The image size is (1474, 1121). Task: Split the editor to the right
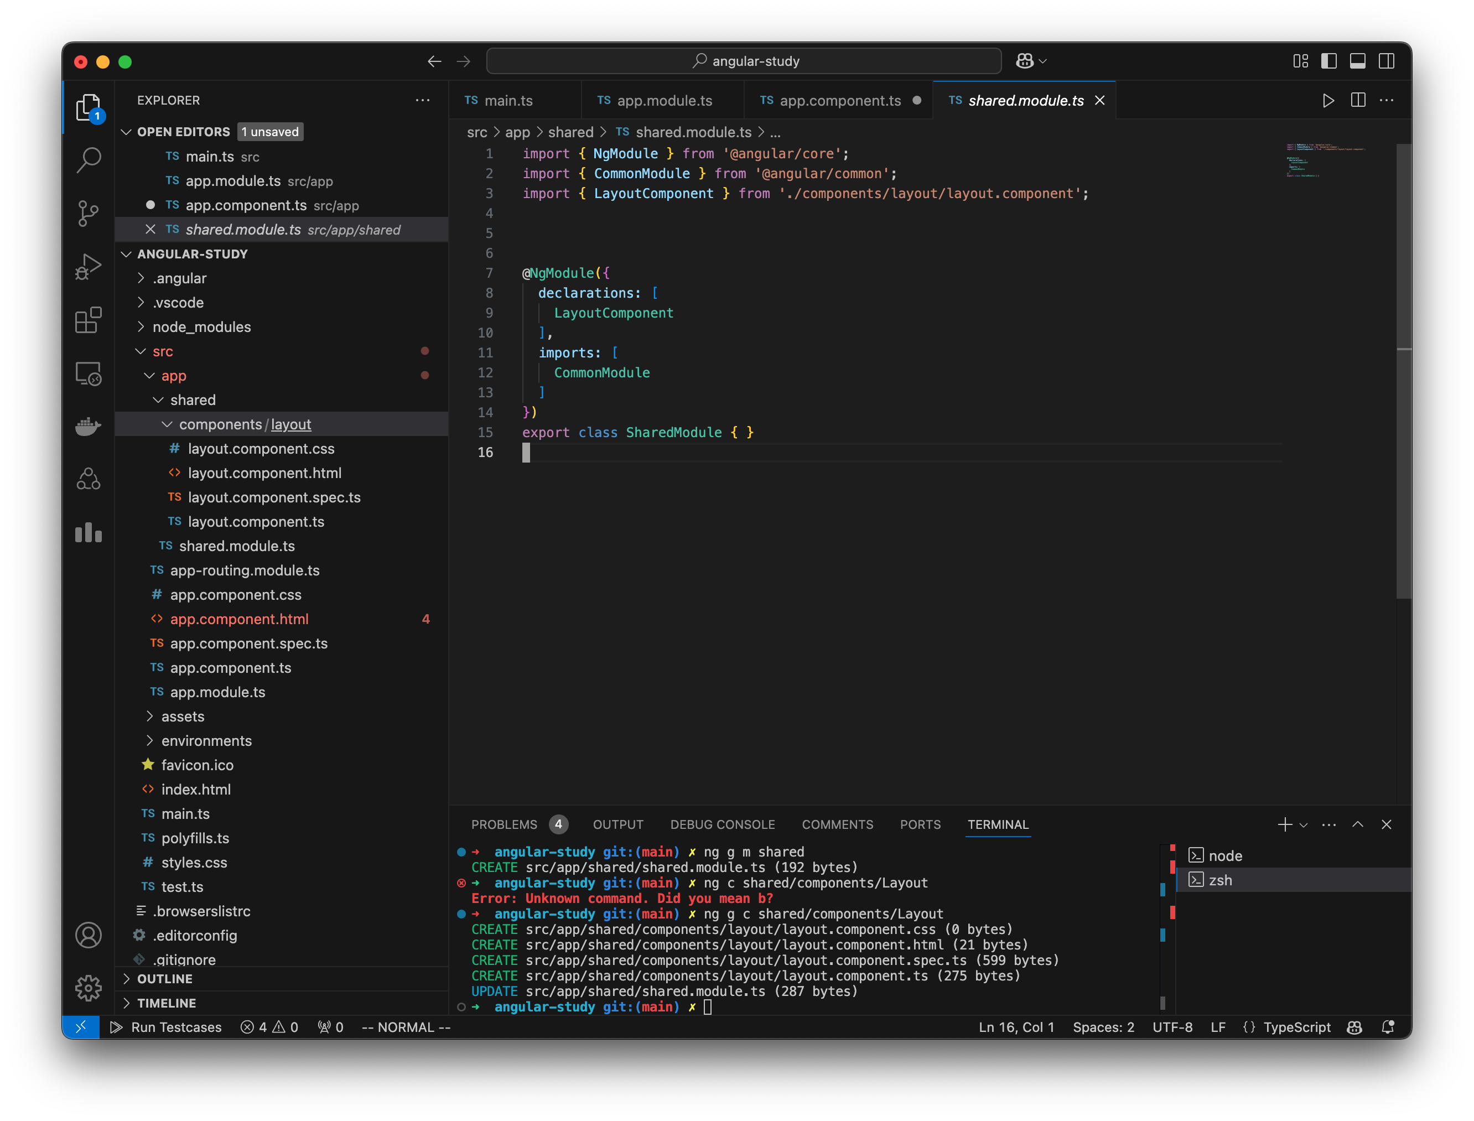click(1358, 100)
